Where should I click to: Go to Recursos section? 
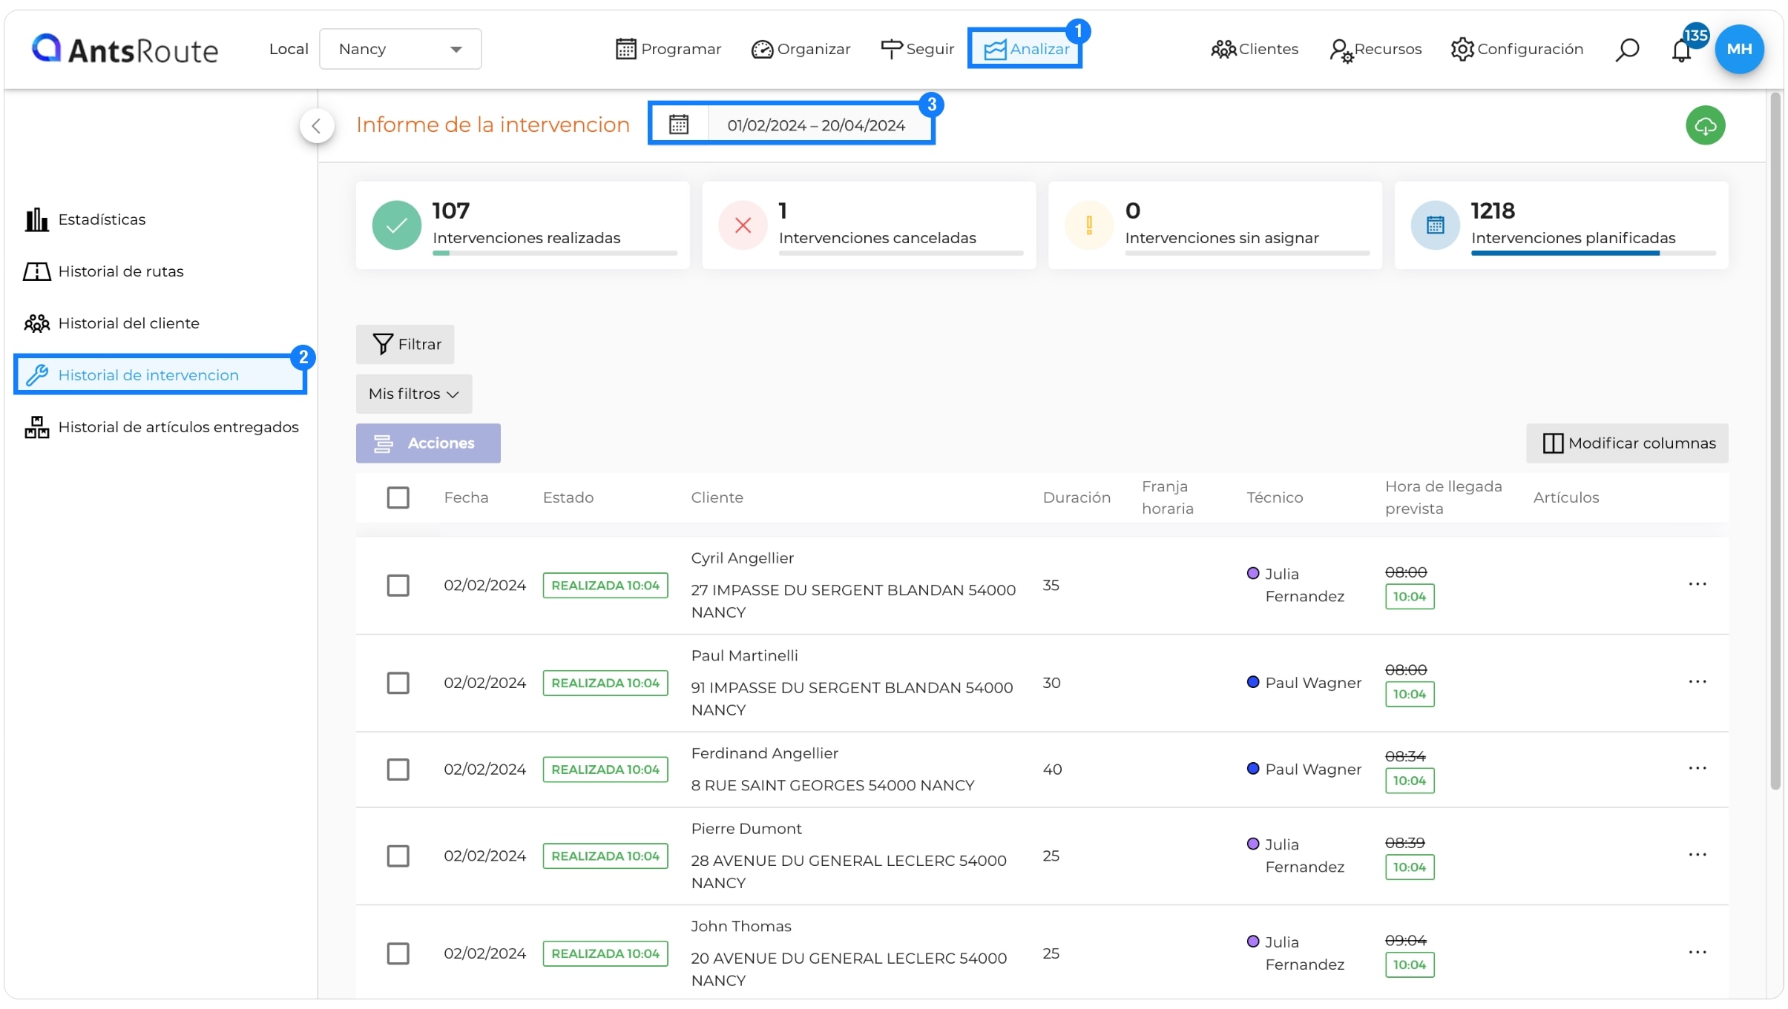(1375, 49)
